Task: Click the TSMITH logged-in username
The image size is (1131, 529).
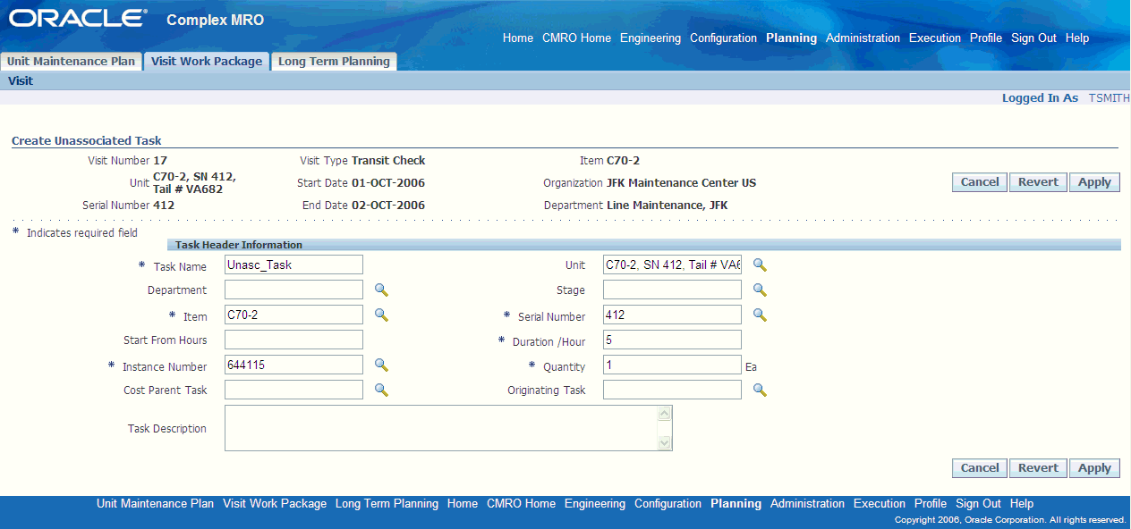Action: click(1109, 98)
